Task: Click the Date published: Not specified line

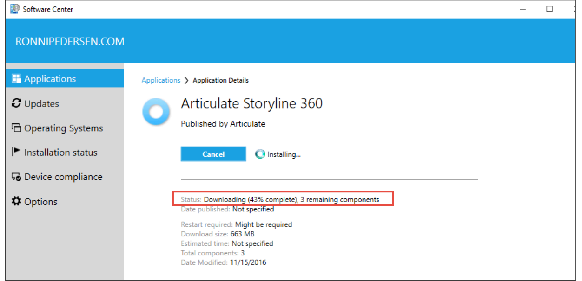Action: pos(227,209)
